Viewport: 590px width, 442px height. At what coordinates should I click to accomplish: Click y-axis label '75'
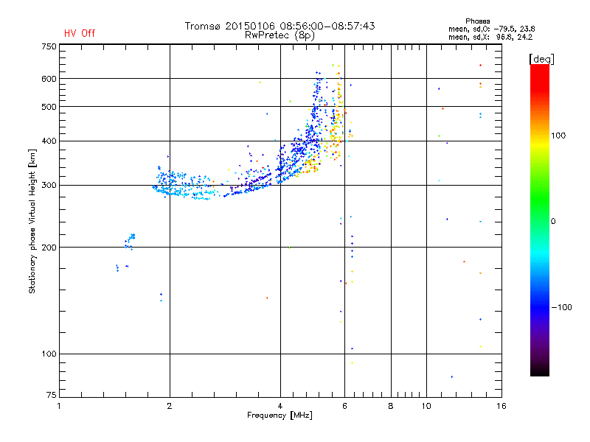(x=52, y=395)
